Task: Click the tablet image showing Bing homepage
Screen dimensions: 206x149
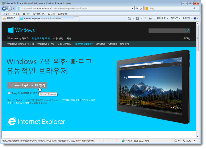Action: click(153, 87)
